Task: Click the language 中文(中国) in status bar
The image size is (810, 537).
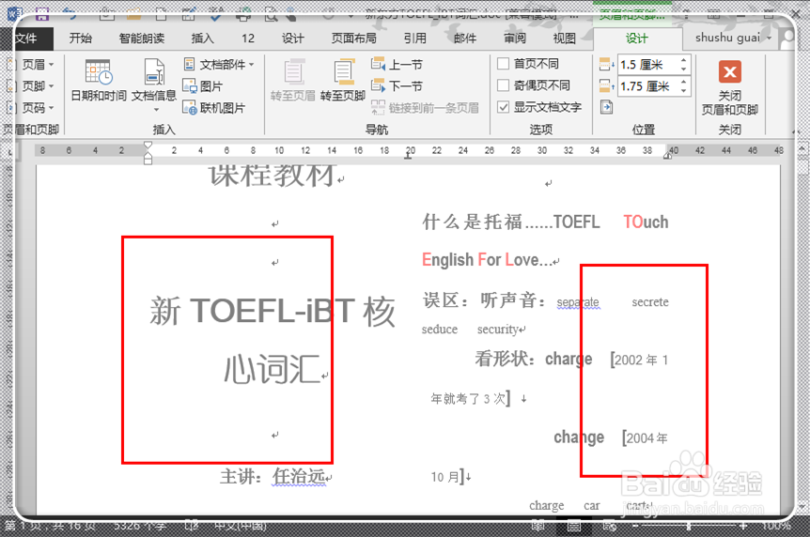Action: (x=241, y=526)
